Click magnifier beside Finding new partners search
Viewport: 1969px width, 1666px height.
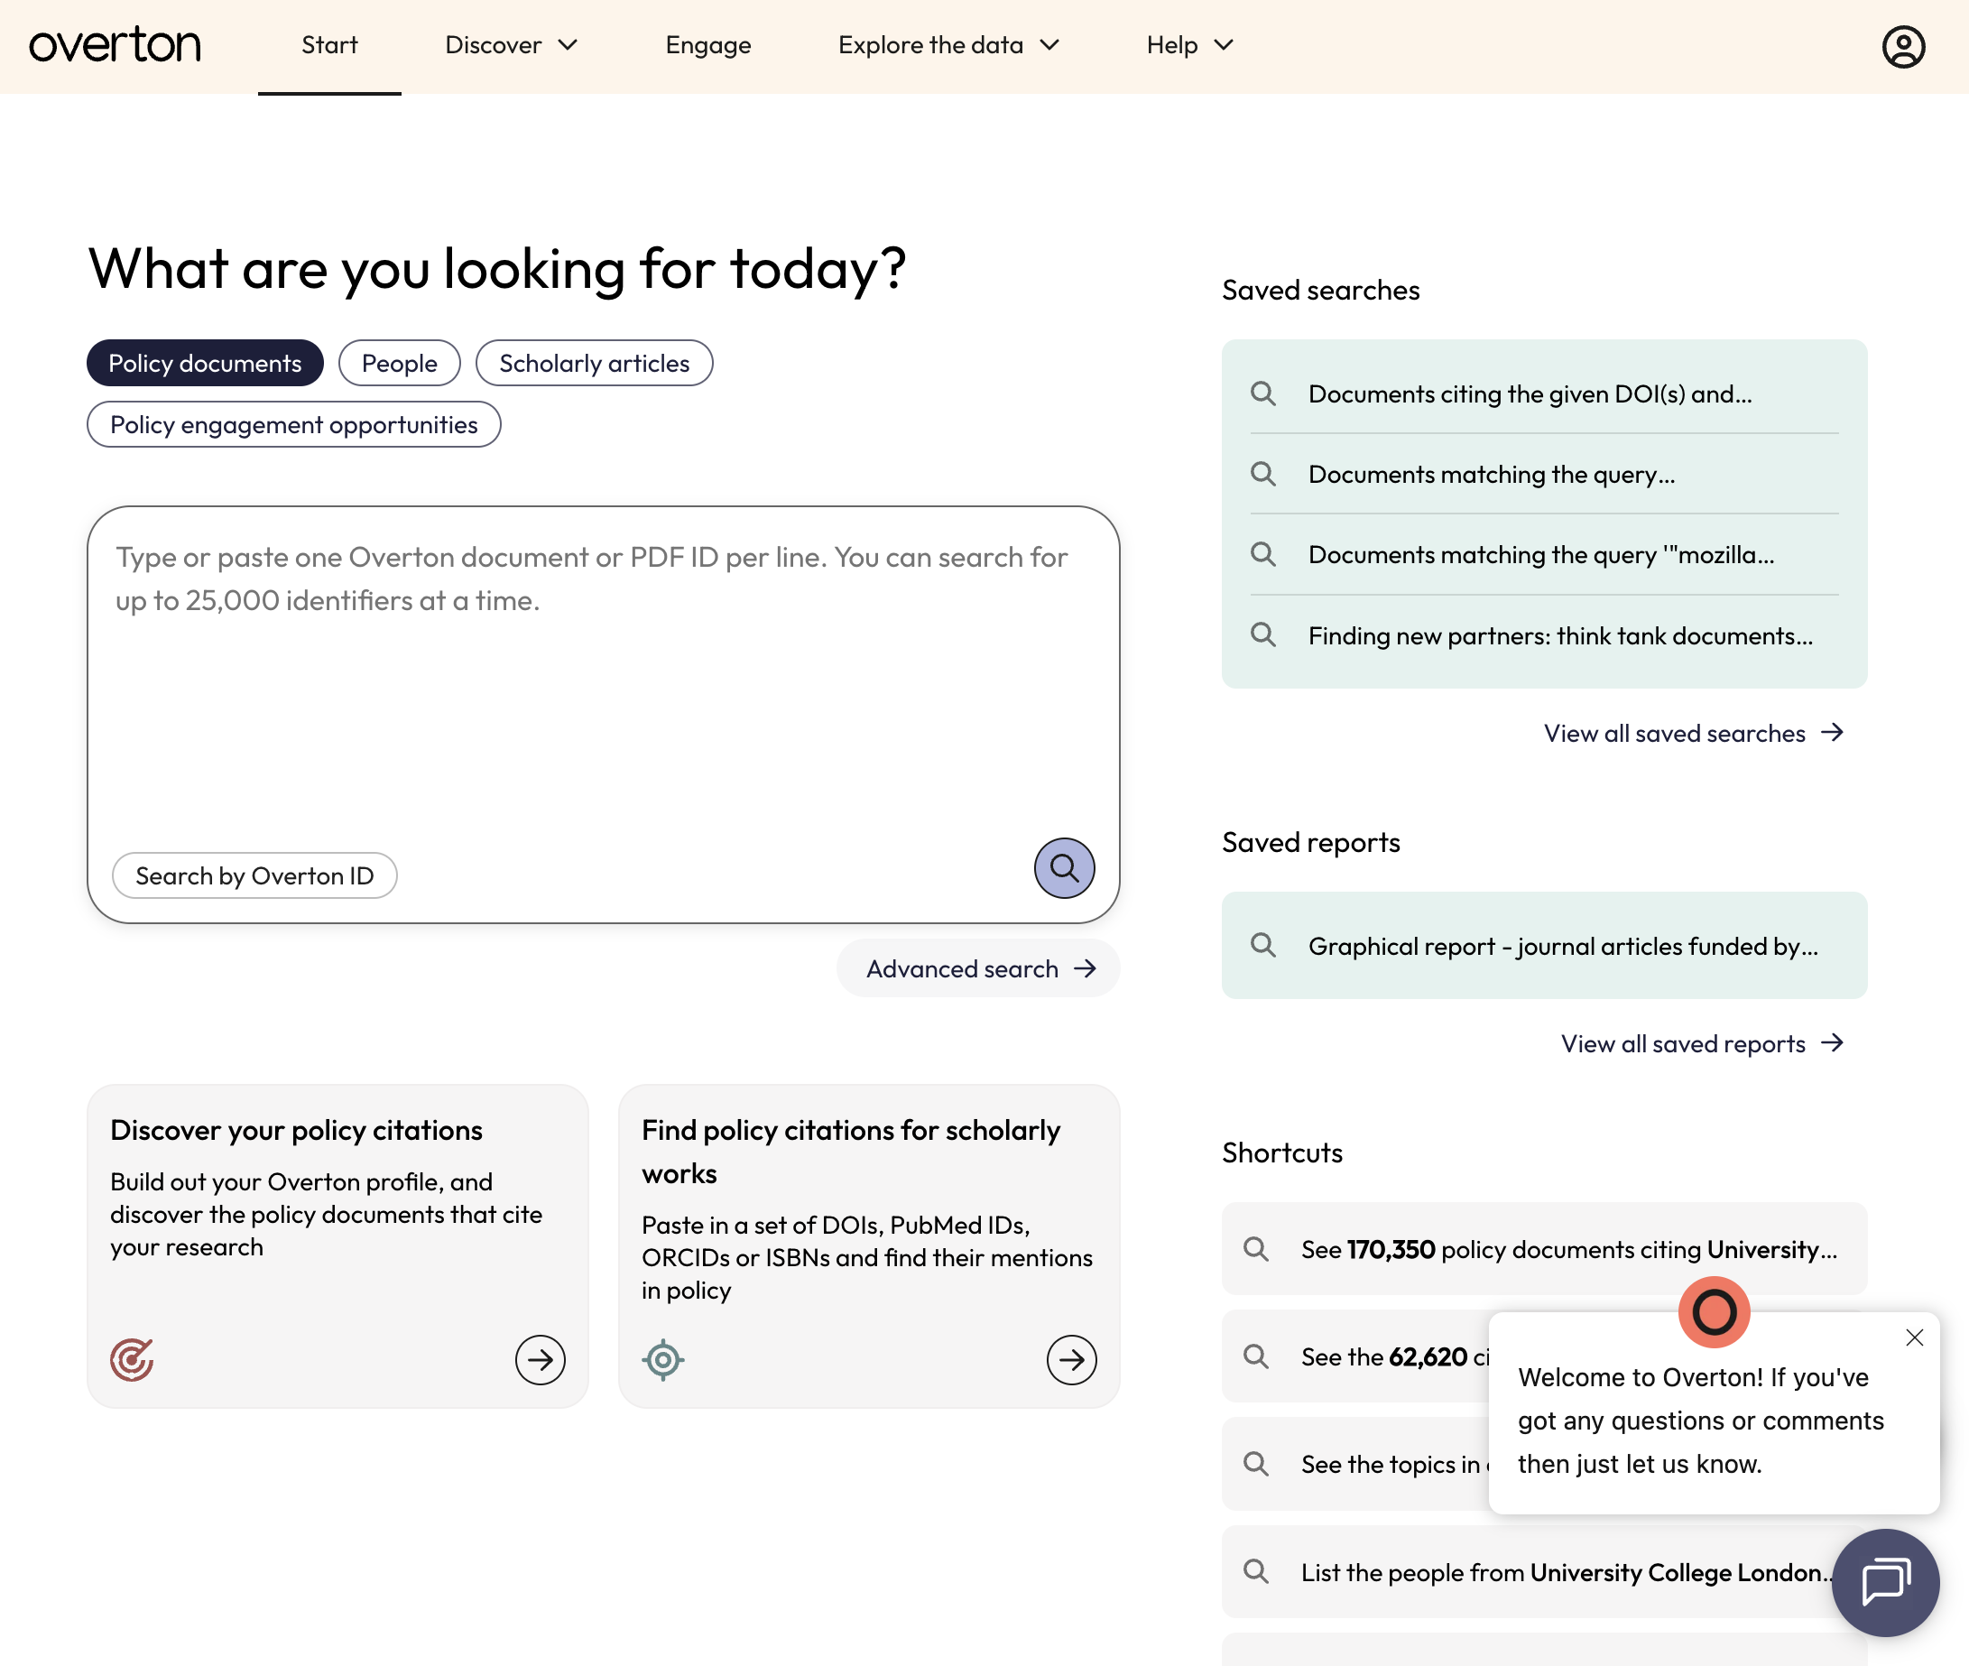tap(1262, 634)
